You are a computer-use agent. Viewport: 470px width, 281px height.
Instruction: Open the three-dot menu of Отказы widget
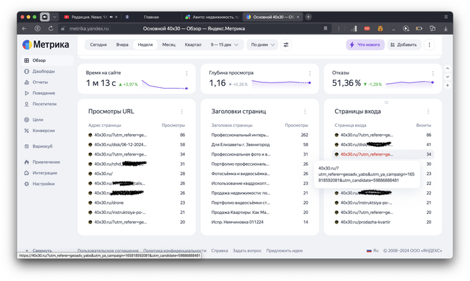coord(432,73)
